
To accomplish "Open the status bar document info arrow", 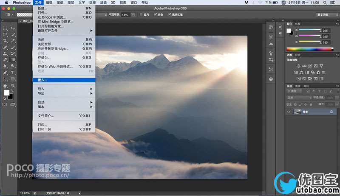I will click(x=79, y=193).
